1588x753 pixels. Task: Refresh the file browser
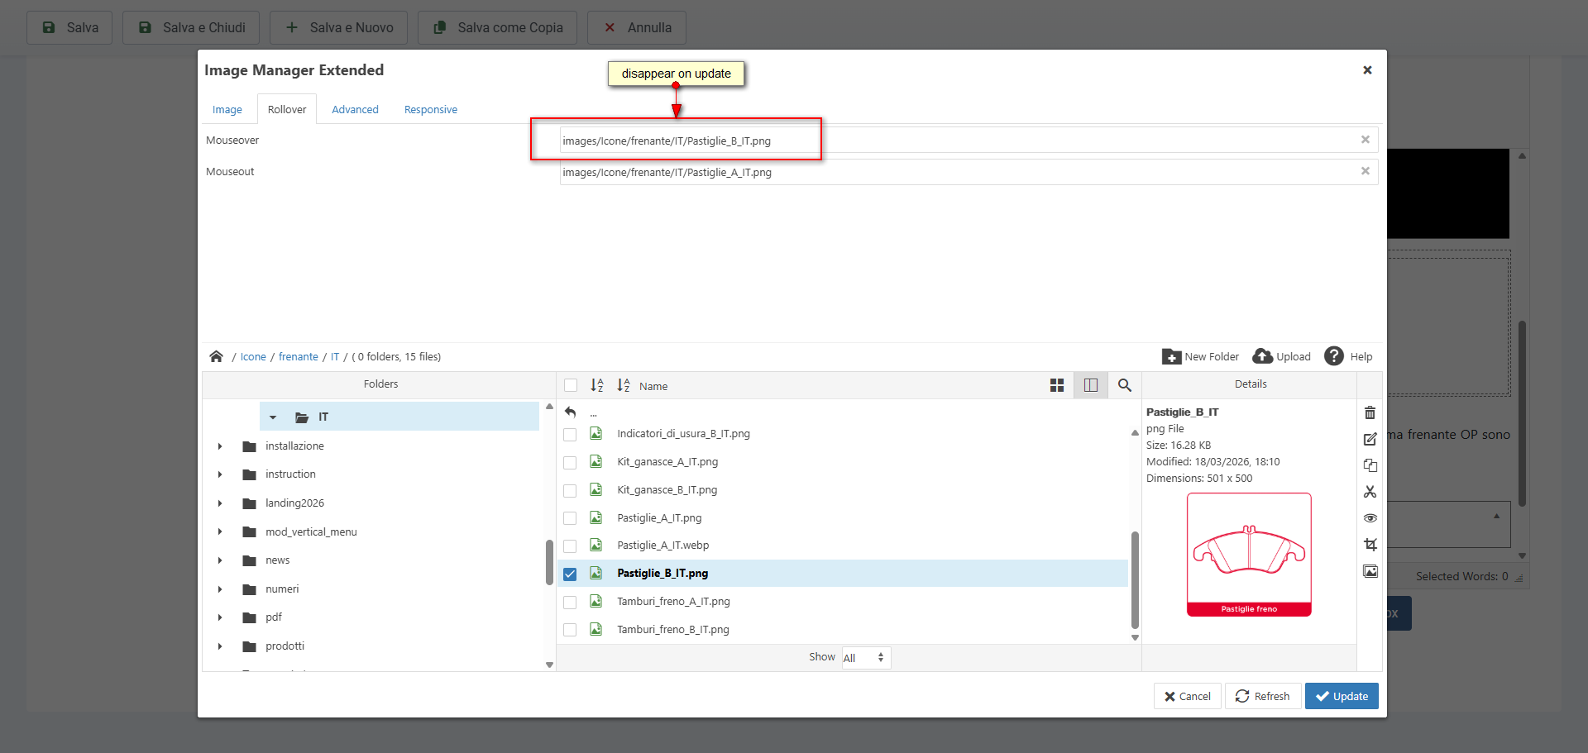click(1263, 696)
